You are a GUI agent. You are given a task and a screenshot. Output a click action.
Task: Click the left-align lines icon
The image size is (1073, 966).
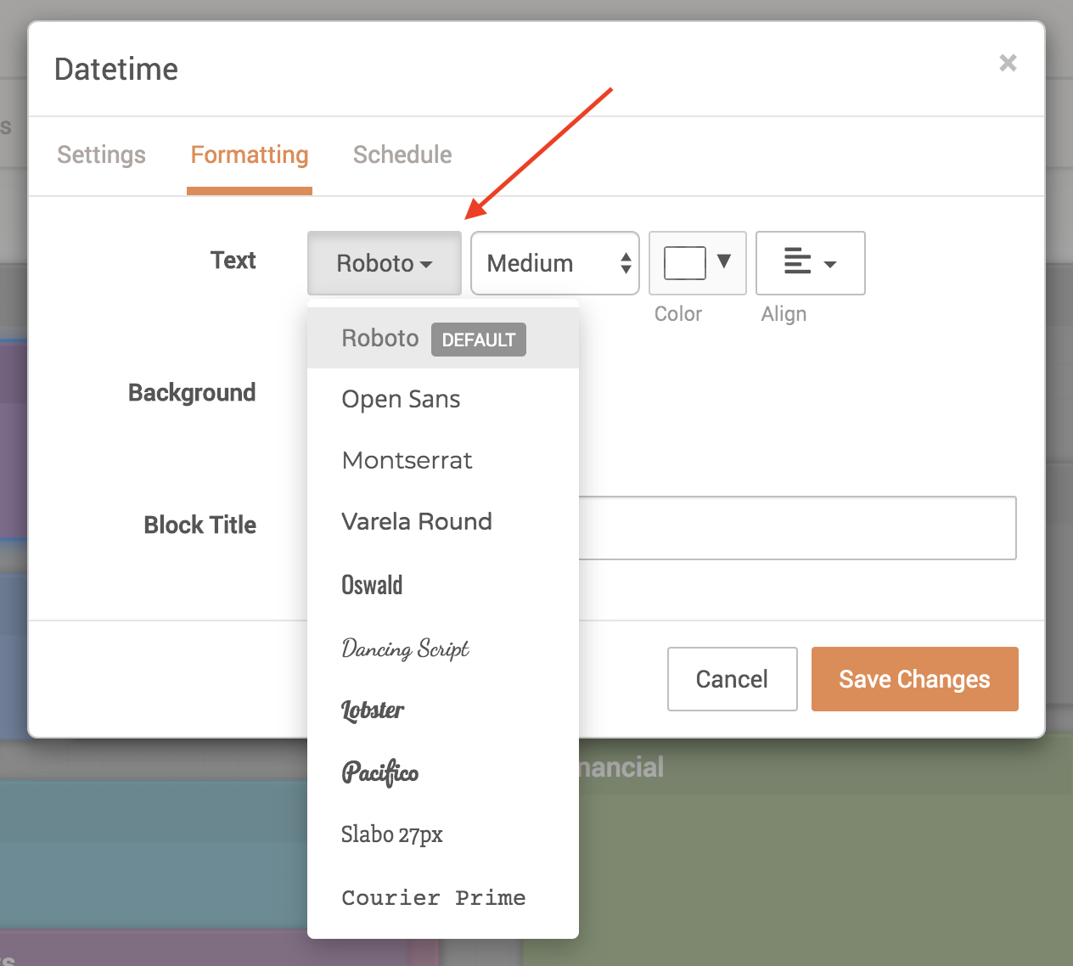coord(799,261)
